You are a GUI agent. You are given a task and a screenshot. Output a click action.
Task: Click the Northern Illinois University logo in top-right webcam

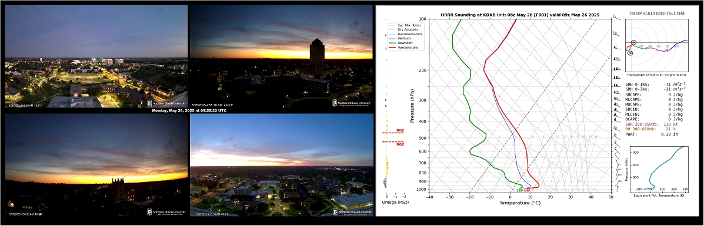(352, 103)
